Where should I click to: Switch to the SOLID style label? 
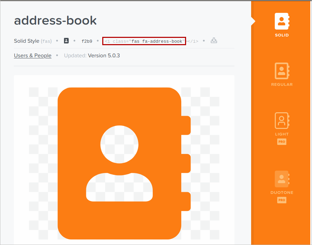tap(282, 35)
